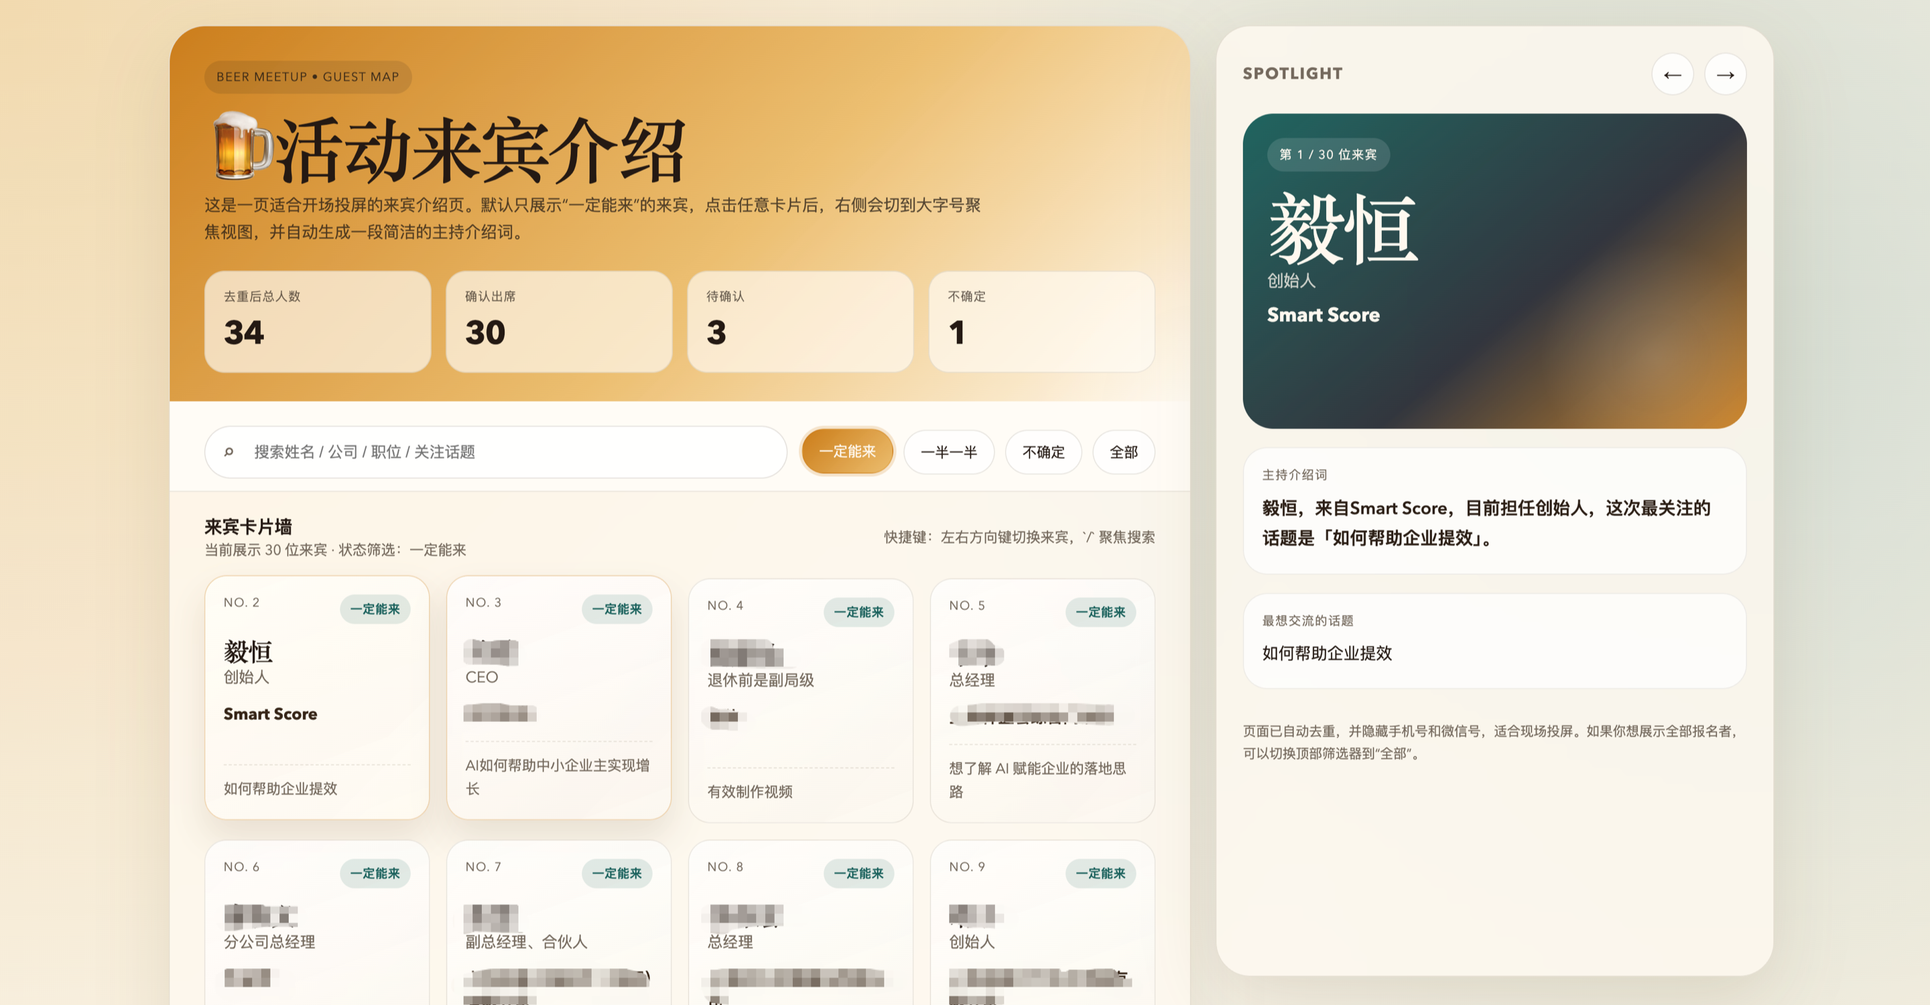Screen dimensions: 1930x1005
Task: Select guest card NO. 5 总经理
Action: 1041,700
